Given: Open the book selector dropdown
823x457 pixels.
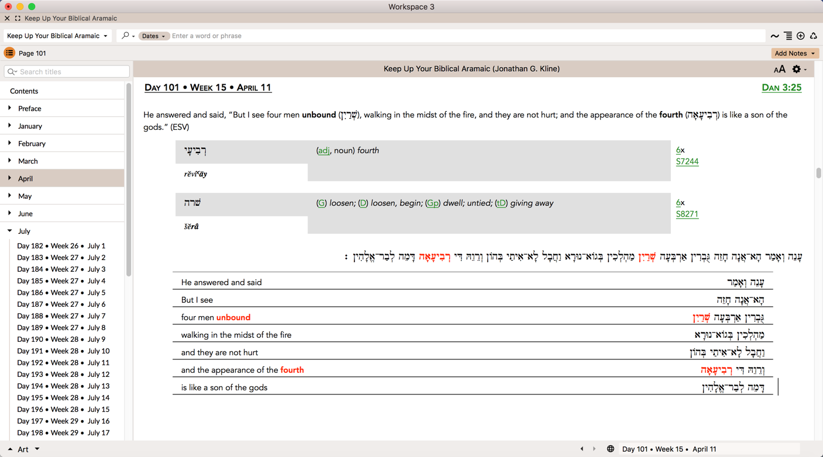Looking at the screenshot, I should [x=57, y=36].
